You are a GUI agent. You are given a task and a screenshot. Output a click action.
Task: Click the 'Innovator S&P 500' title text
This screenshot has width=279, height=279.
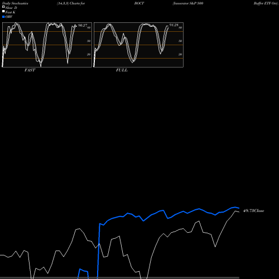[188, 3]
